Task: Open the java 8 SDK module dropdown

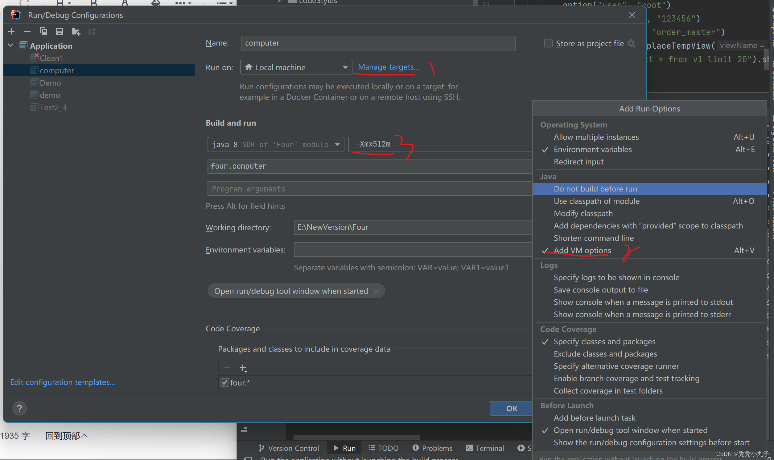Action: (275, 144)
